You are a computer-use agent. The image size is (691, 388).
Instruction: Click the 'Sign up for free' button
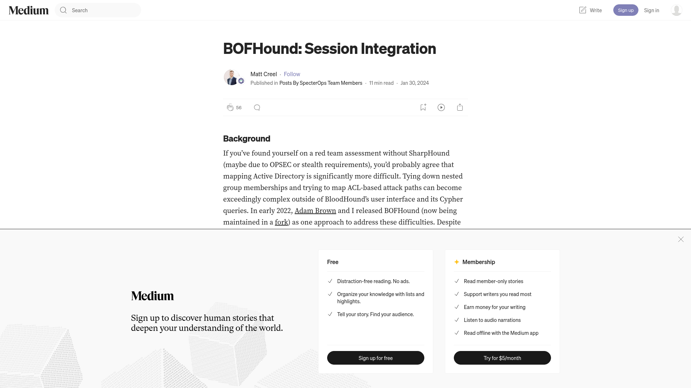pyautogui.click(x=375, y=358)
